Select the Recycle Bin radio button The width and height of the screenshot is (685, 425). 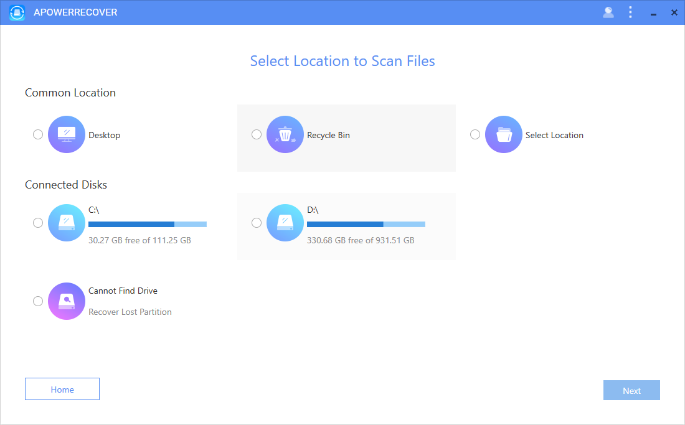coord(257,134)
